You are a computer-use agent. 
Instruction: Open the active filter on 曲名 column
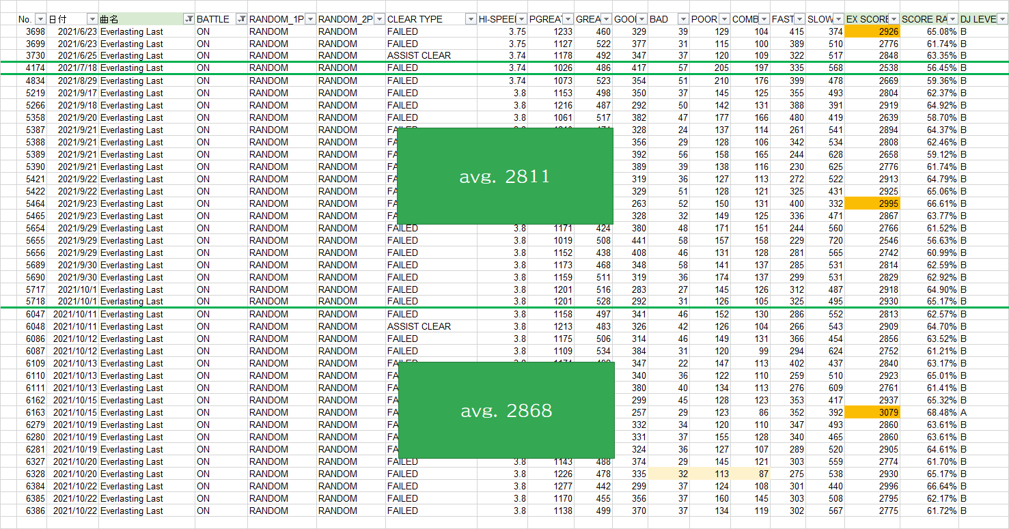coord(189,19)
